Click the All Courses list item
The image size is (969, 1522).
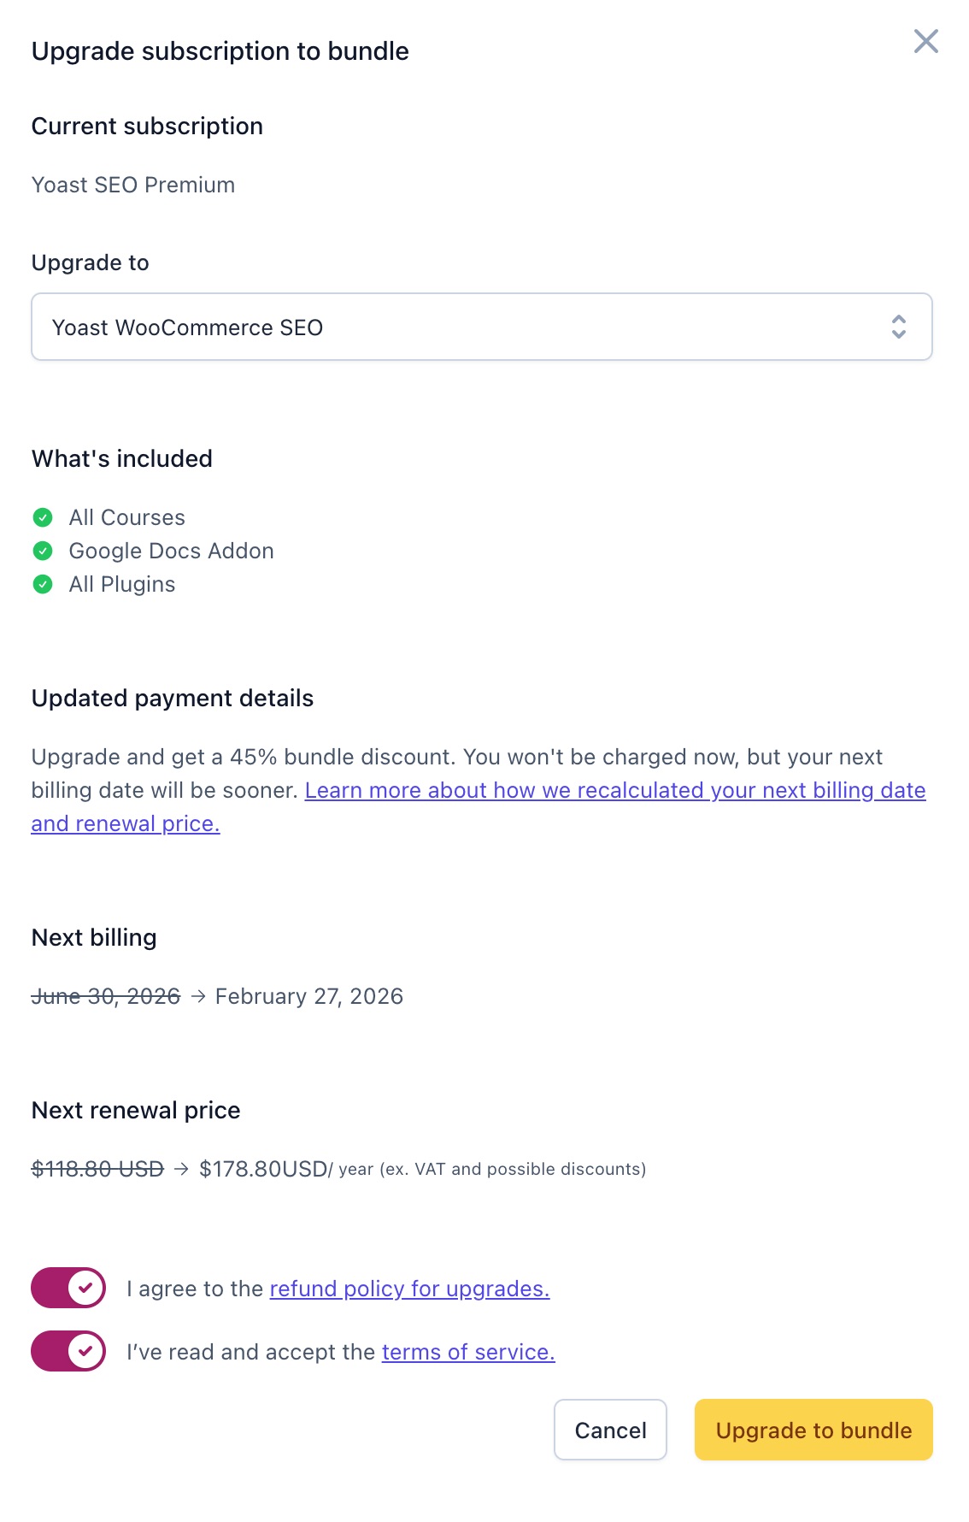pyautogui.click(x=127, y=517)
